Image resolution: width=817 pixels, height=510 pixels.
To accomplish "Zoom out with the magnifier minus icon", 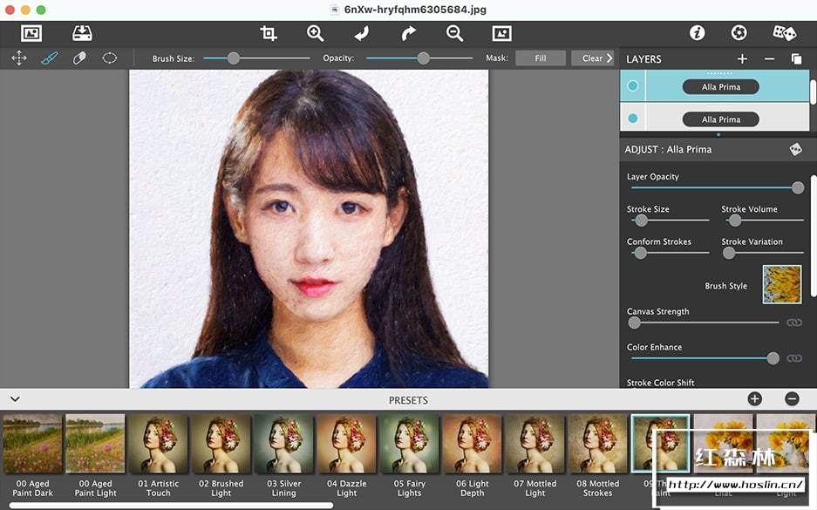I will coord(454,33).
